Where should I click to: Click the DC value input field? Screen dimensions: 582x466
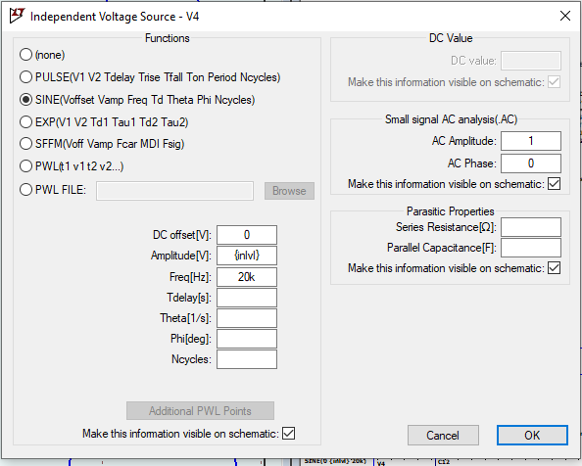click(531, 61)
